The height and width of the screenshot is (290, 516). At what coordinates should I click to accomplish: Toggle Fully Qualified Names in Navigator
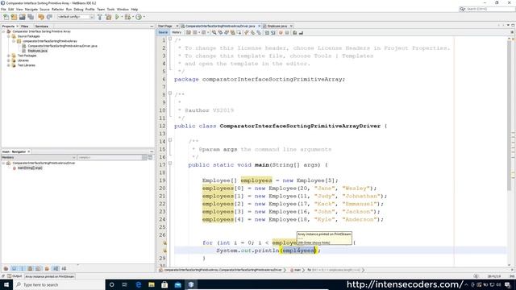tap(47, 268)
